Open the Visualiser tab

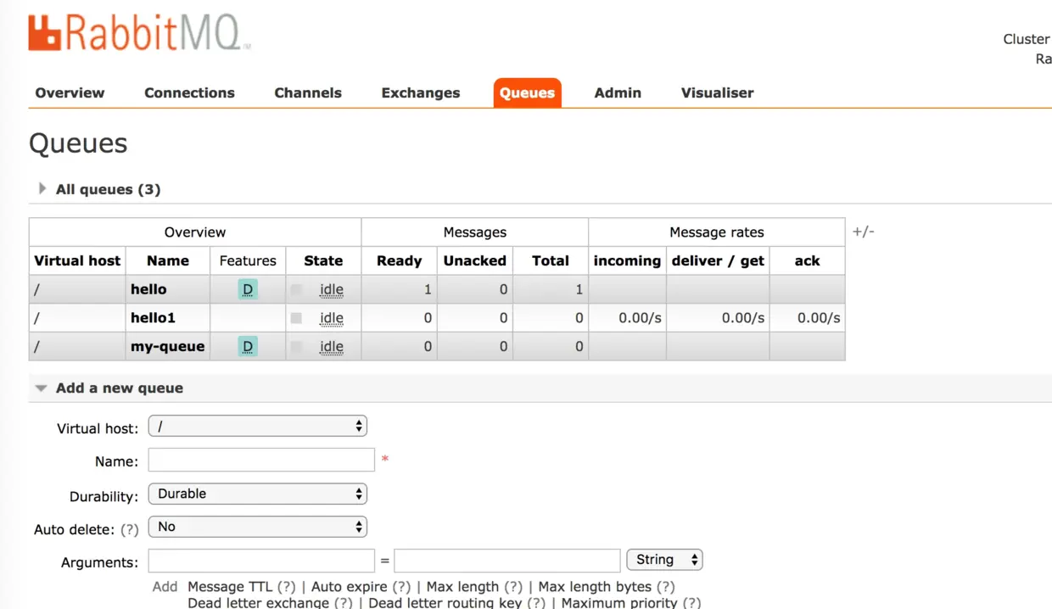coord(717,93)
